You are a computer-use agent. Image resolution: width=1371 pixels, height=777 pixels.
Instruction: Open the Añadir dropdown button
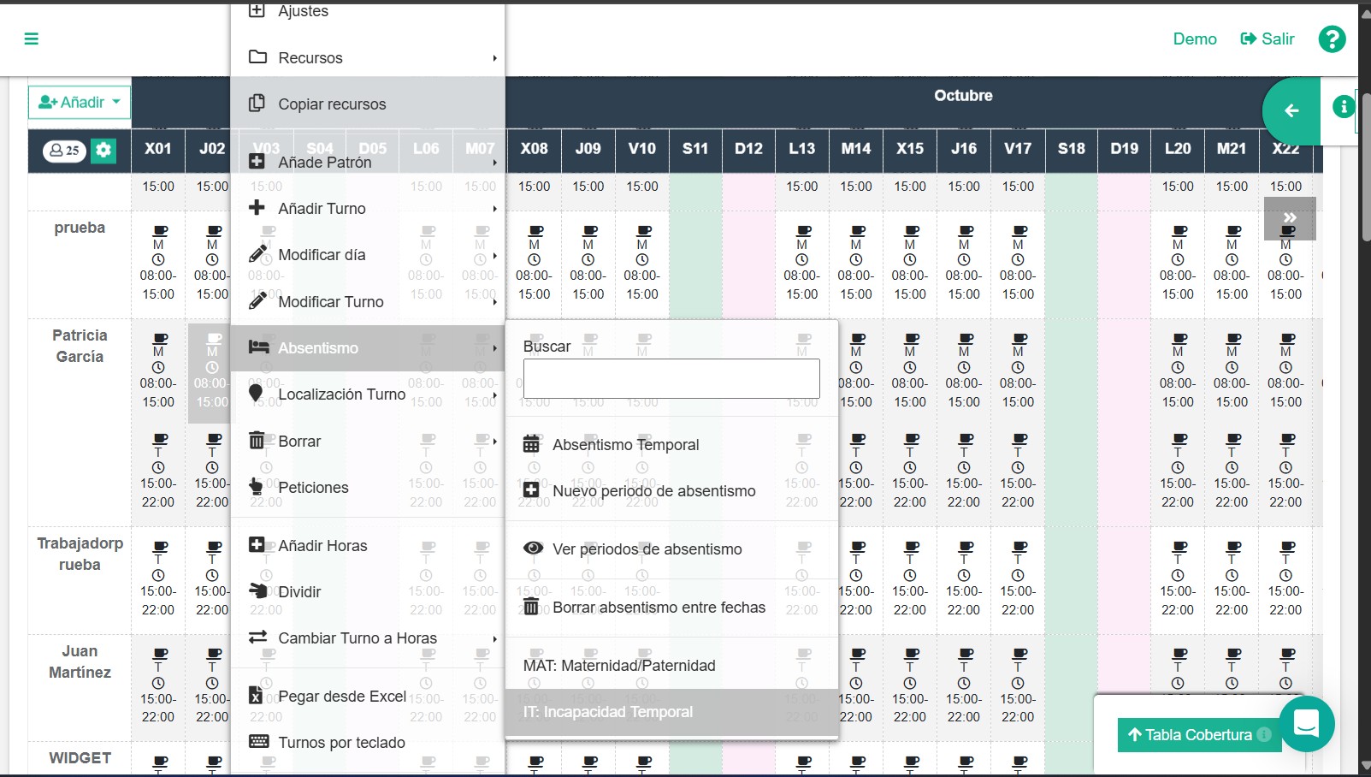click(x=80, y=103)
